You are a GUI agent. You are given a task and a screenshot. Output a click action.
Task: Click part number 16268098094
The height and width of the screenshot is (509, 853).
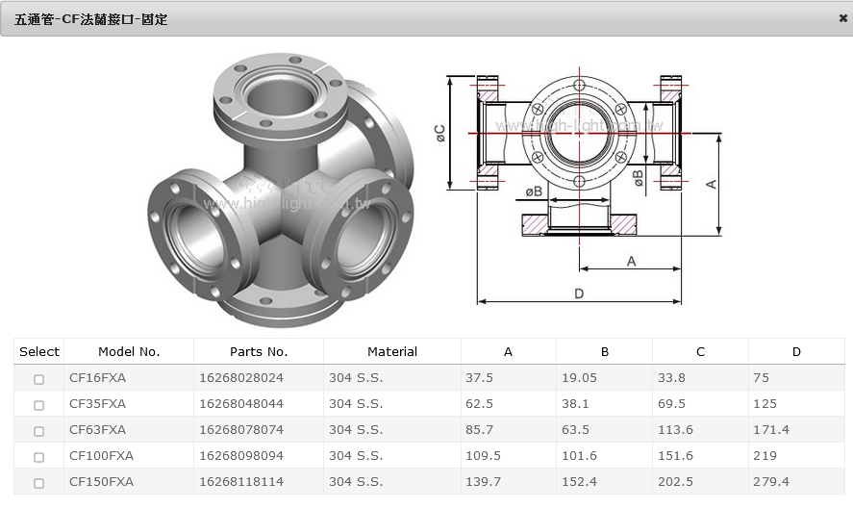tap(241, 456)
